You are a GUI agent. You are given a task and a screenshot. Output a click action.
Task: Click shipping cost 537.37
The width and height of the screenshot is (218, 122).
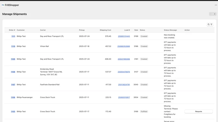108,72
